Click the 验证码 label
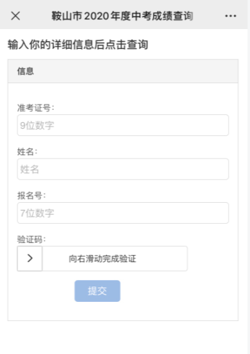This screenshot has width=250, height=354. click(32, 239)
